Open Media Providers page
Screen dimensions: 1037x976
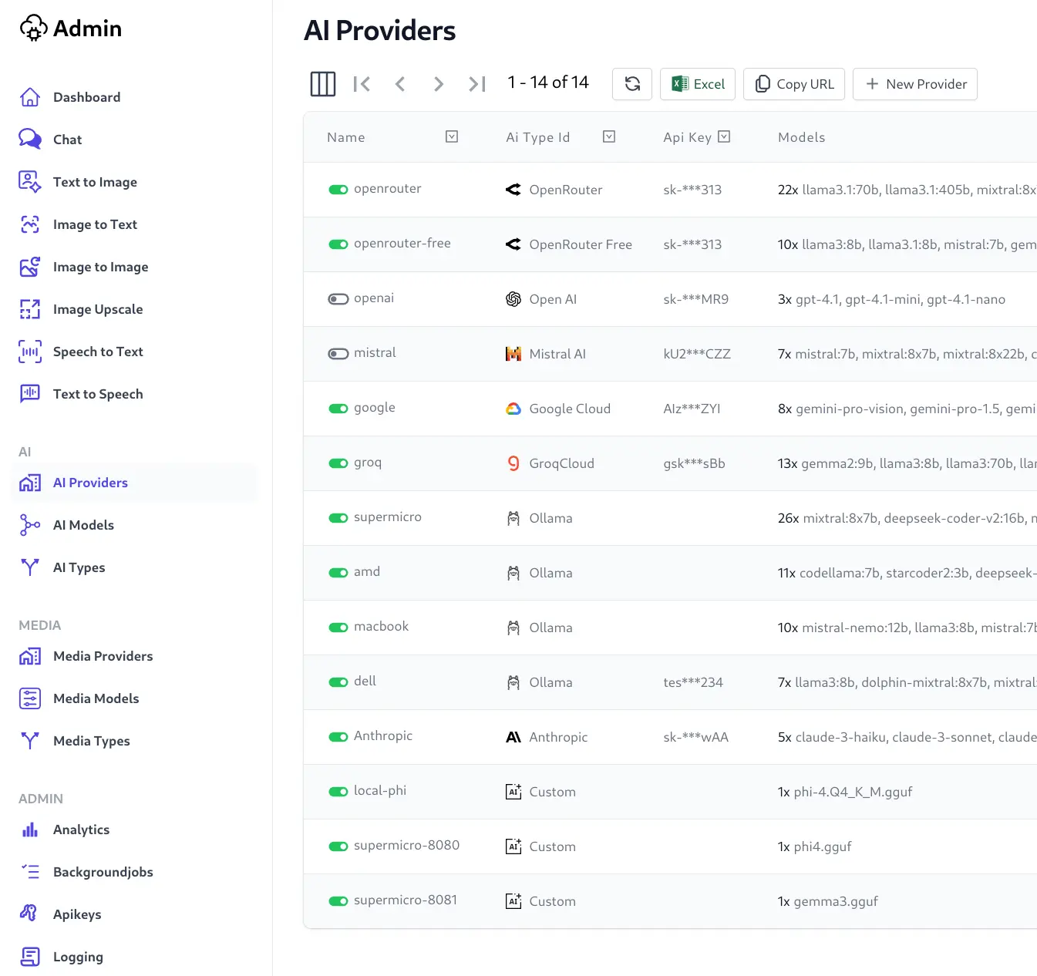103,656
